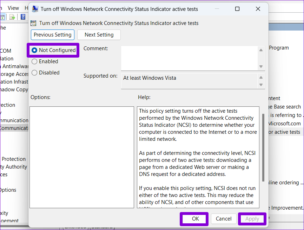
Task: Click the 'Supported on:' label
Action: 100,76
